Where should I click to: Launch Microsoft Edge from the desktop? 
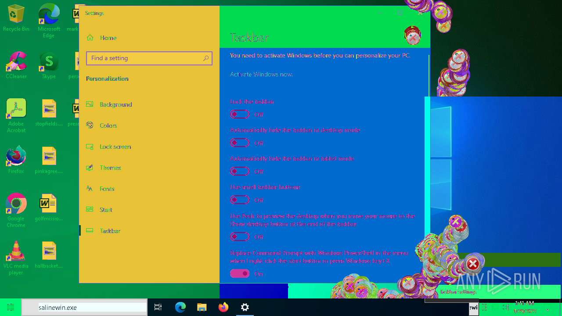(49, 21)
